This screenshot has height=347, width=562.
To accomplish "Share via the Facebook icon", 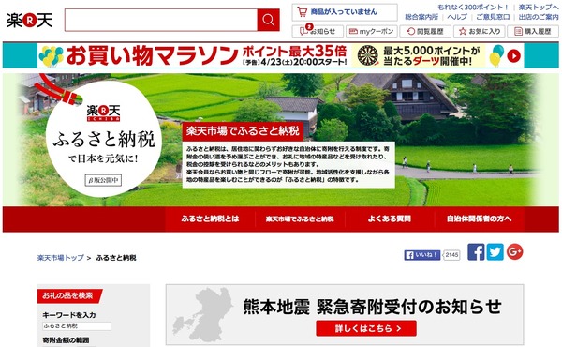I will [476, 252].
